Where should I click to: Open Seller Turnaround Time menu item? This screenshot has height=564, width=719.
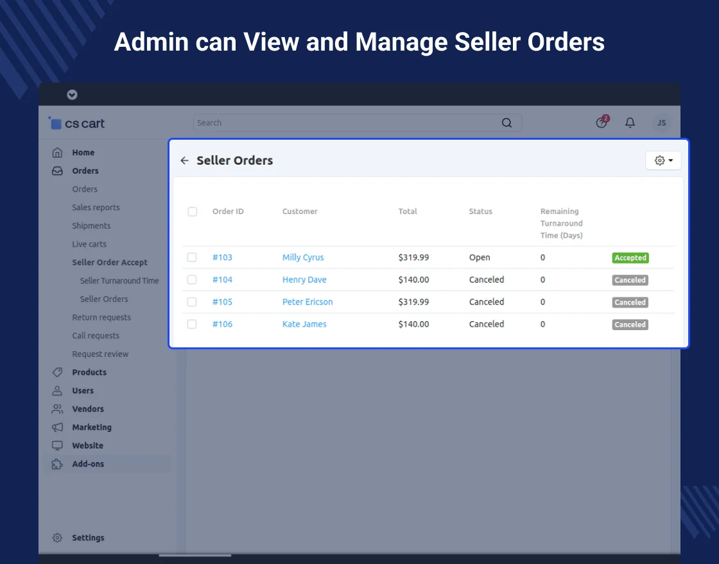(119, 281)
